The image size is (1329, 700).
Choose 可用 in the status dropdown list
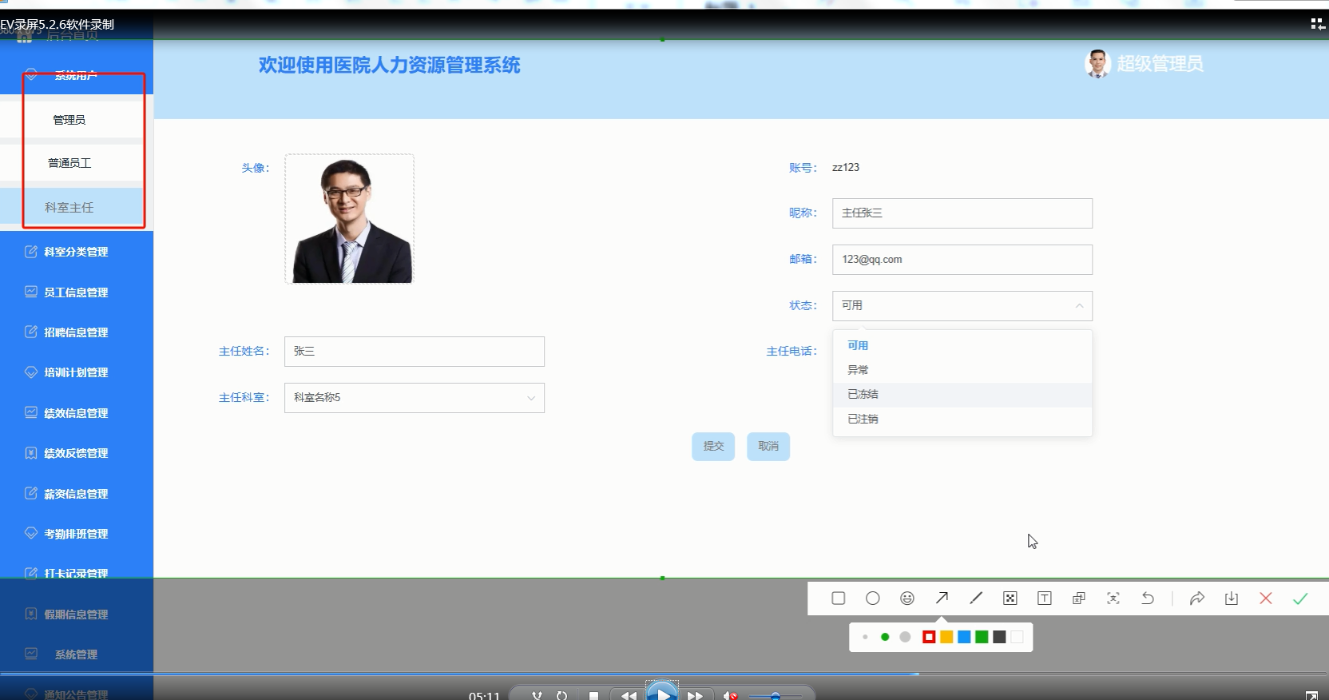[x=962, y=345]
